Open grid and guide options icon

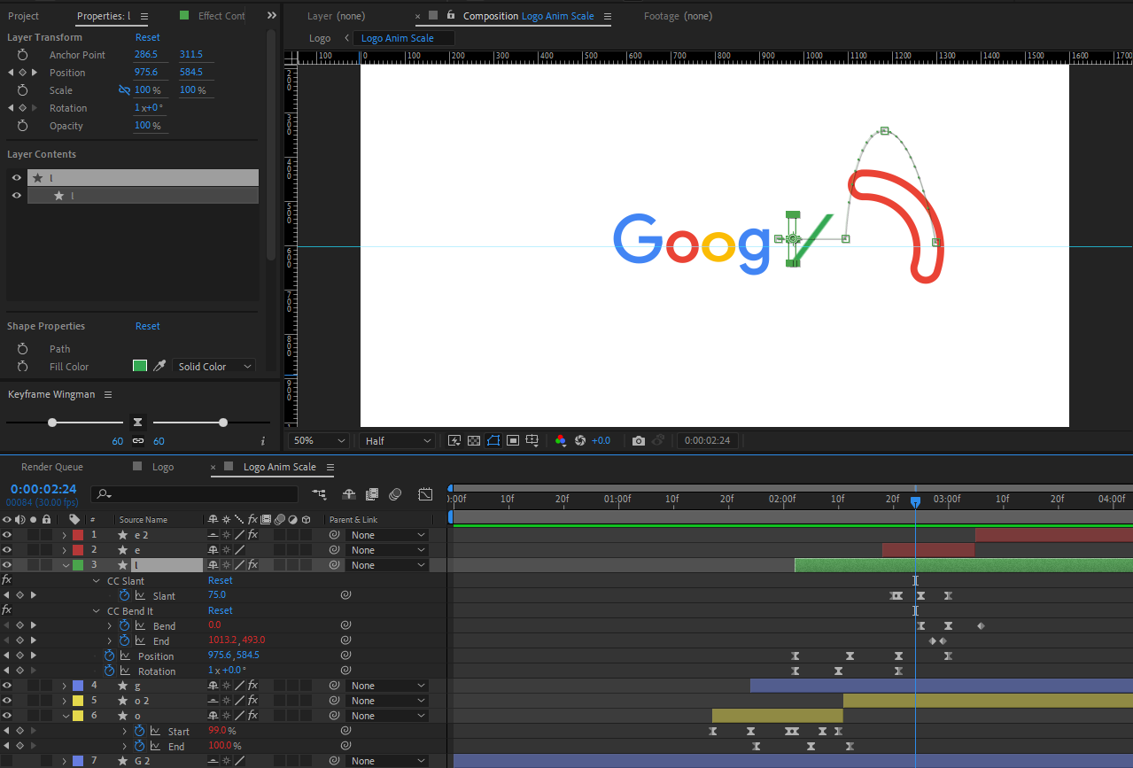[532, 440]
